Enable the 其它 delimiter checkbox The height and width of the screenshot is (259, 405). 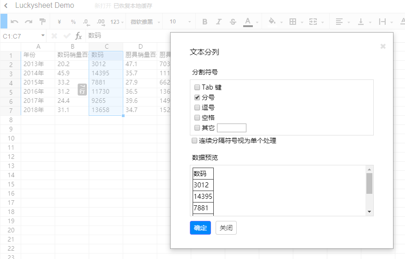pos(197,128)
